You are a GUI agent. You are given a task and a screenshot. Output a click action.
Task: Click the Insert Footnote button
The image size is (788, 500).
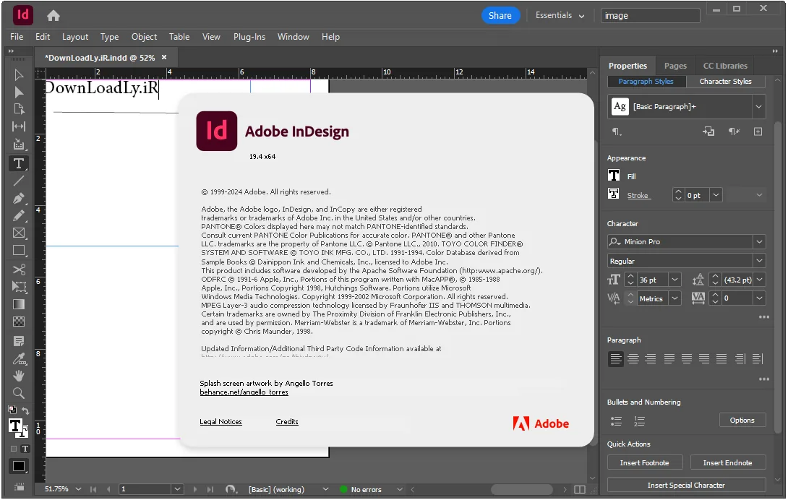[645, 462]
